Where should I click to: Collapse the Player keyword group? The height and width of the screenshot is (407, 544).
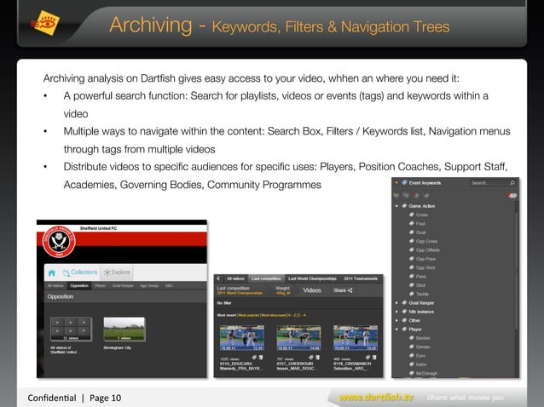tap(396, 330)
